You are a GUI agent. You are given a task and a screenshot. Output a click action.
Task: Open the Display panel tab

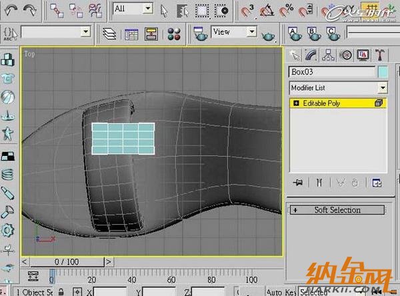(x=363, y=55)
